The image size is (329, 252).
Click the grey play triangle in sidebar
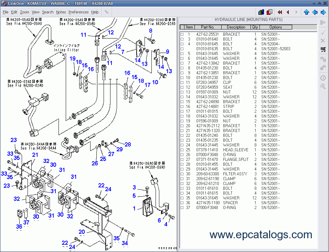click(x=323, y=23)
